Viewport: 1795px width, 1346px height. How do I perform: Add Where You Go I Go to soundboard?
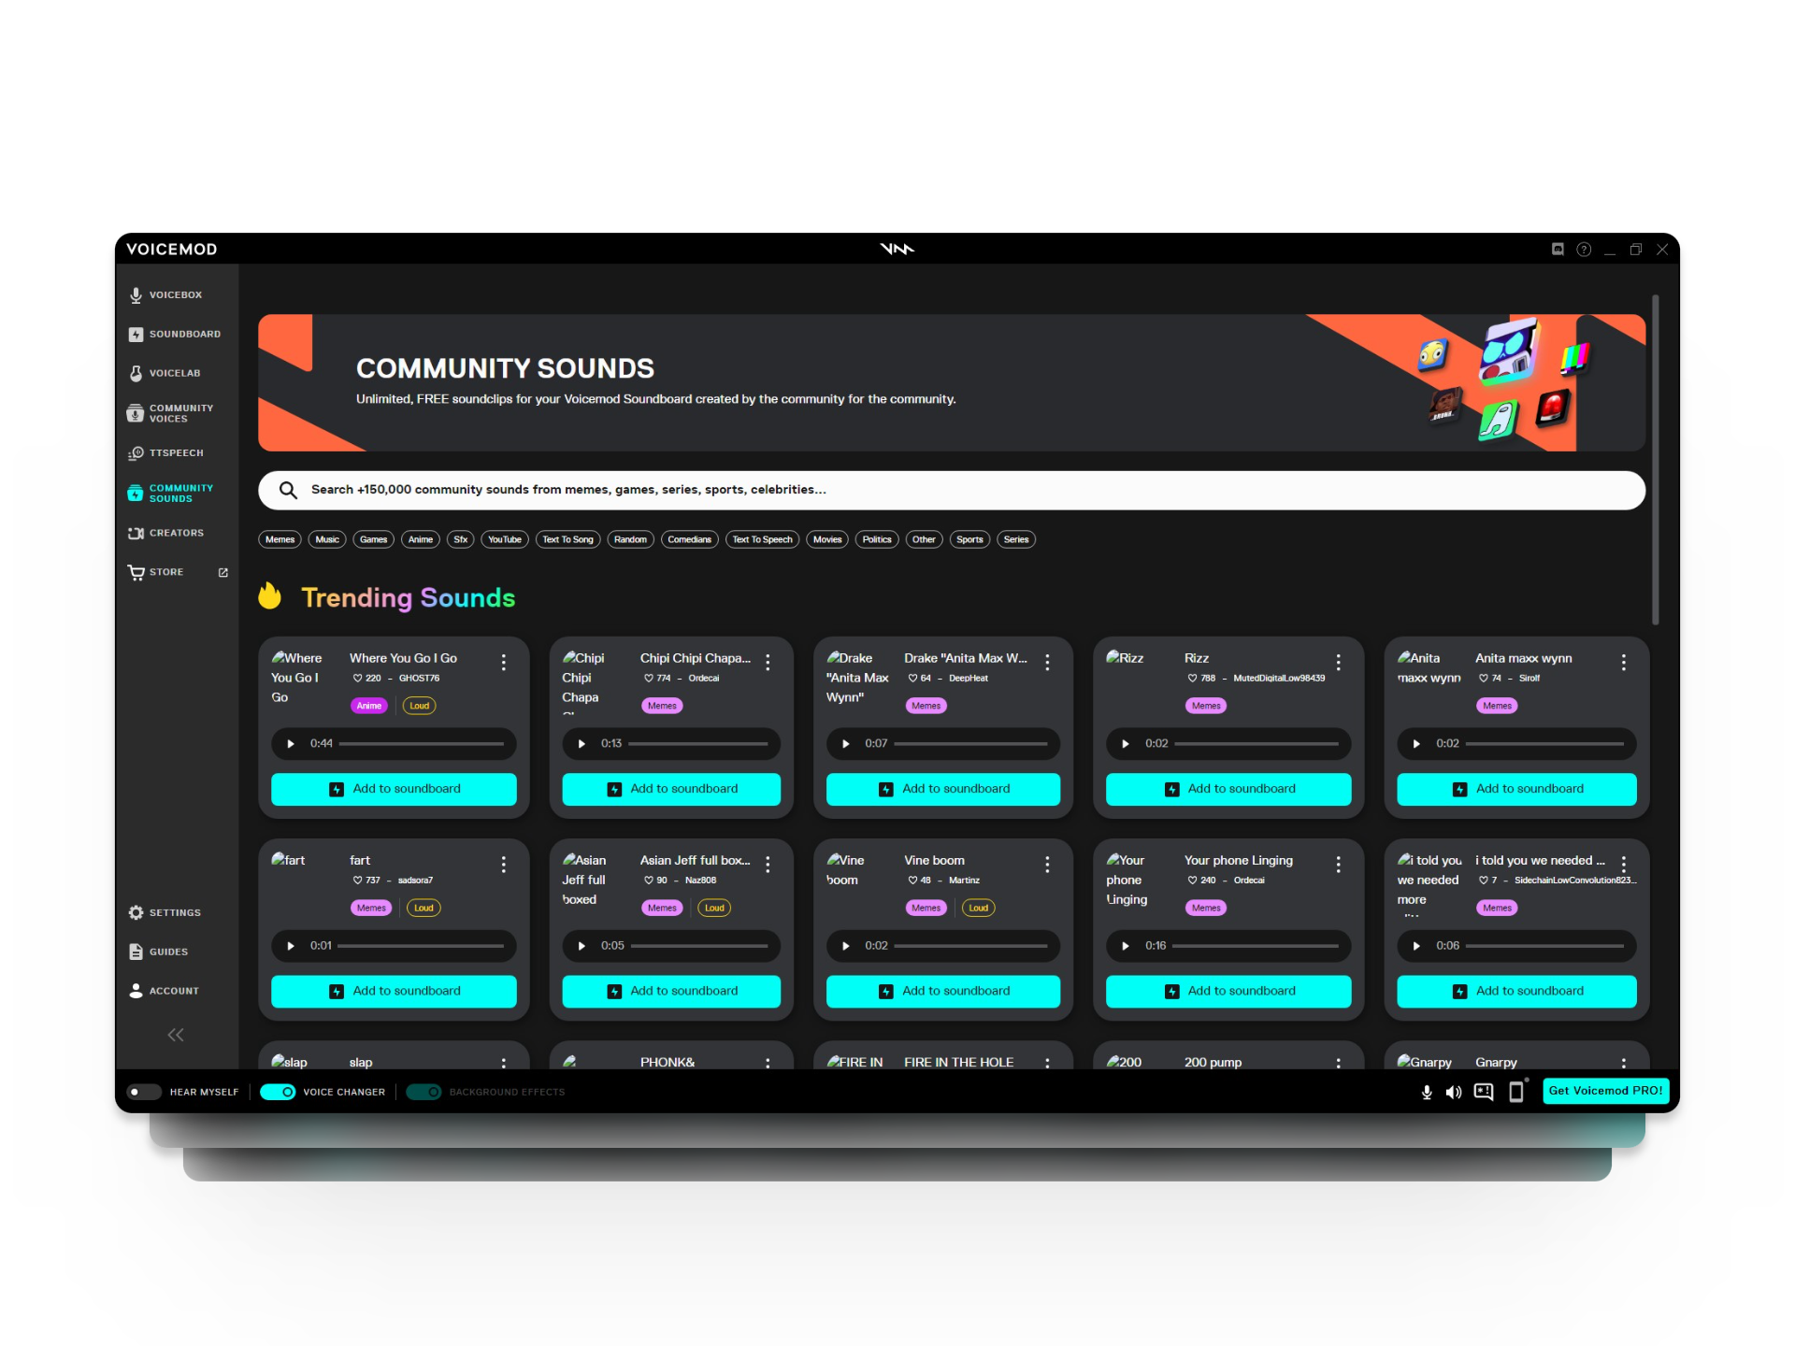[394, 789]
